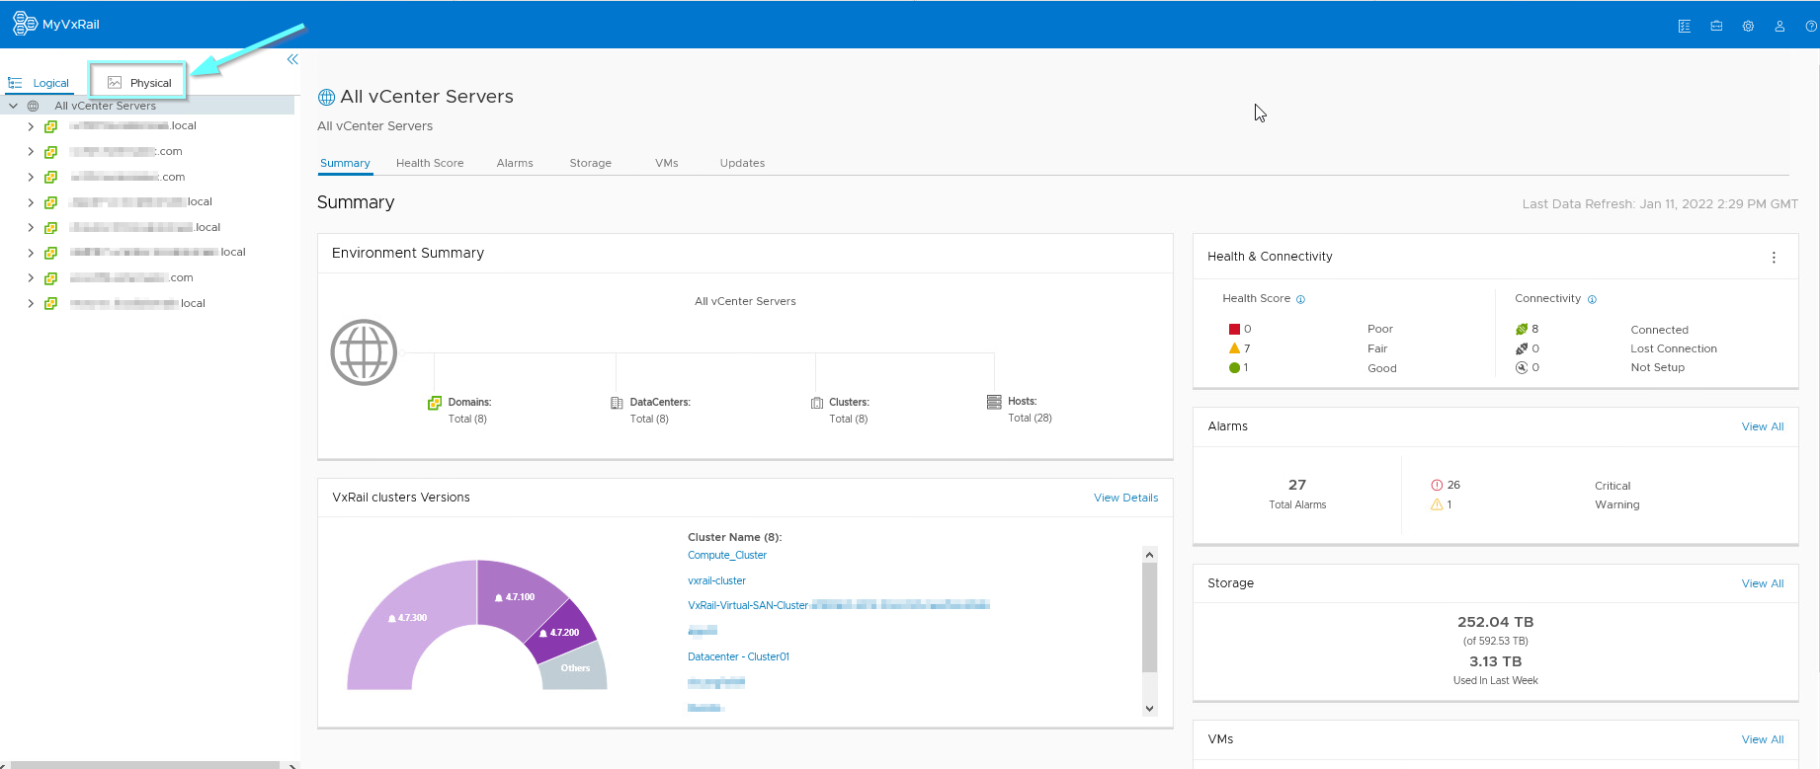
Task: Click the red Critical alarm icon
Action: 1437,485
